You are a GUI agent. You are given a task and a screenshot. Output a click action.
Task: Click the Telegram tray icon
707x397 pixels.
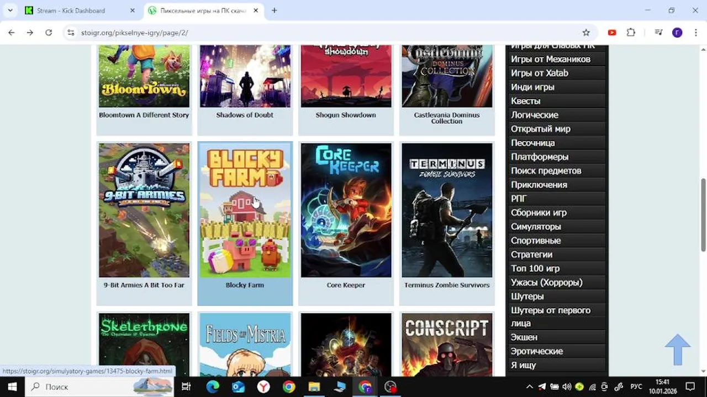point(542,387)
